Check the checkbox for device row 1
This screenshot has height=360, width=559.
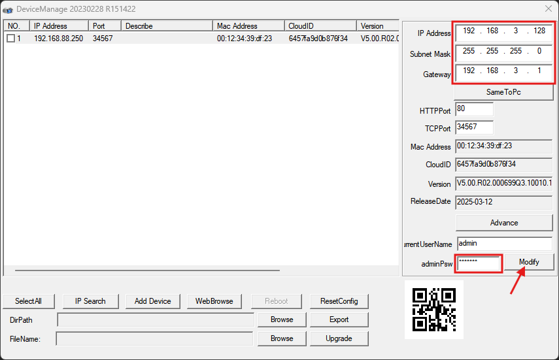pyautogui.click(x=10, y=39)
